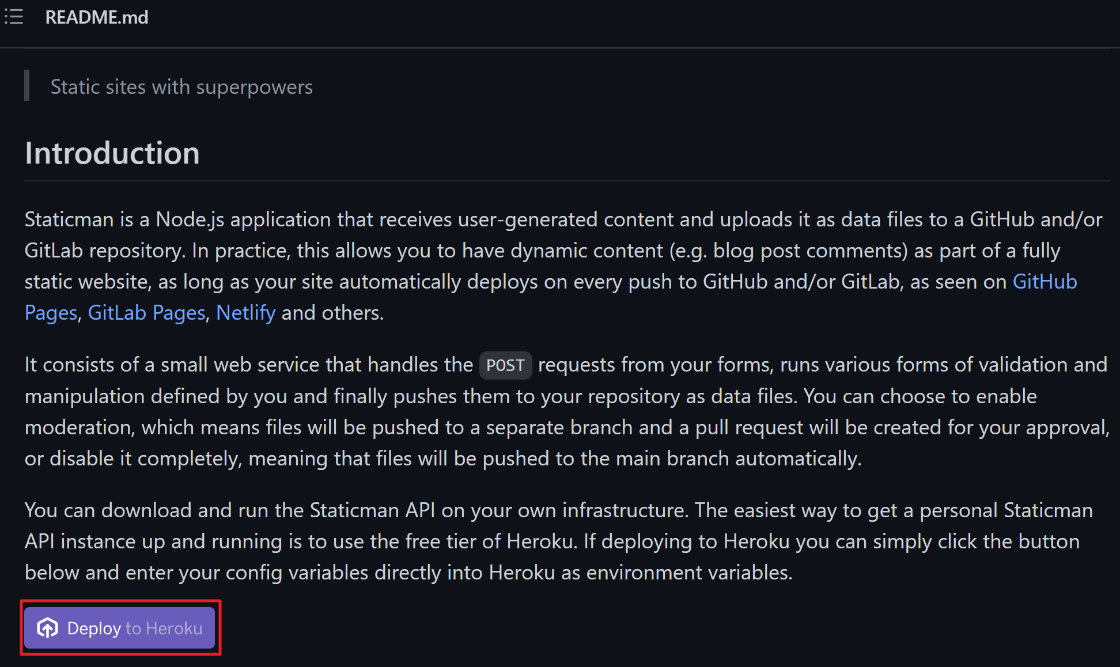Open the README outline list icon
The image size is (1120, 667).
(14, 17)
